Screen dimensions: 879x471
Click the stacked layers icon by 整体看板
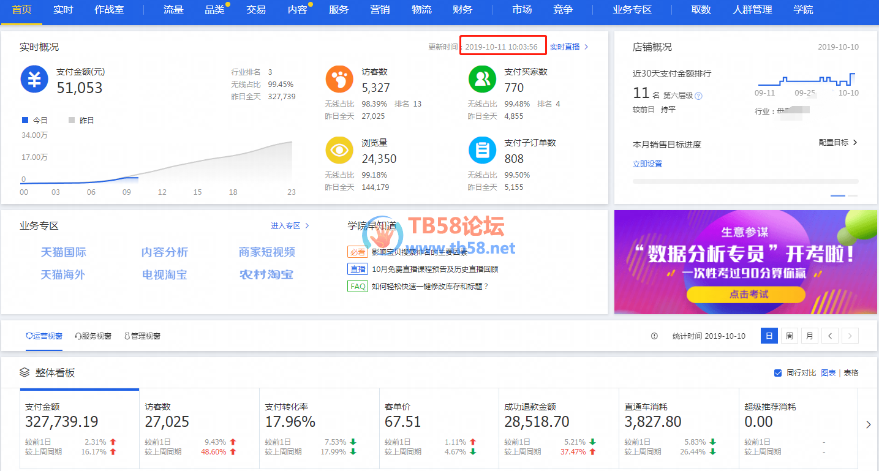[x=25, y=372]
